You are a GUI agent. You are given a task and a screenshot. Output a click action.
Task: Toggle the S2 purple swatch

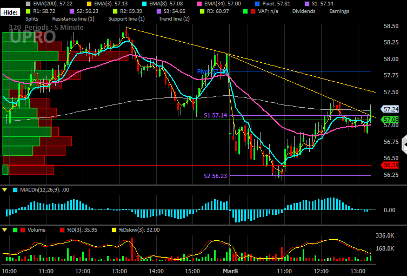[72, 11]
